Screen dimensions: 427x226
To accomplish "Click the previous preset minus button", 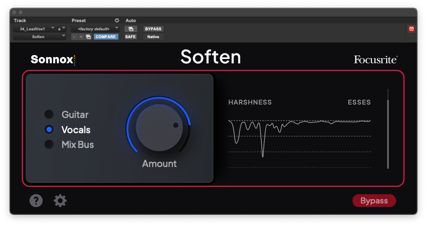I will tap(74, 37).
